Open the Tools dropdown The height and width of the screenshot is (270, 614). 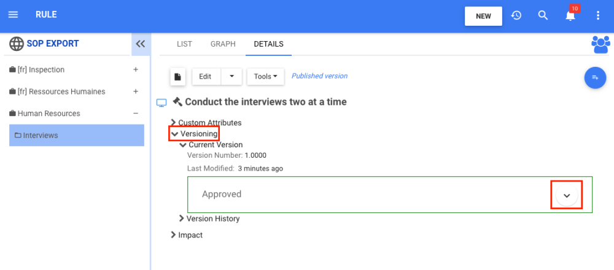click(x=265, y=77)
